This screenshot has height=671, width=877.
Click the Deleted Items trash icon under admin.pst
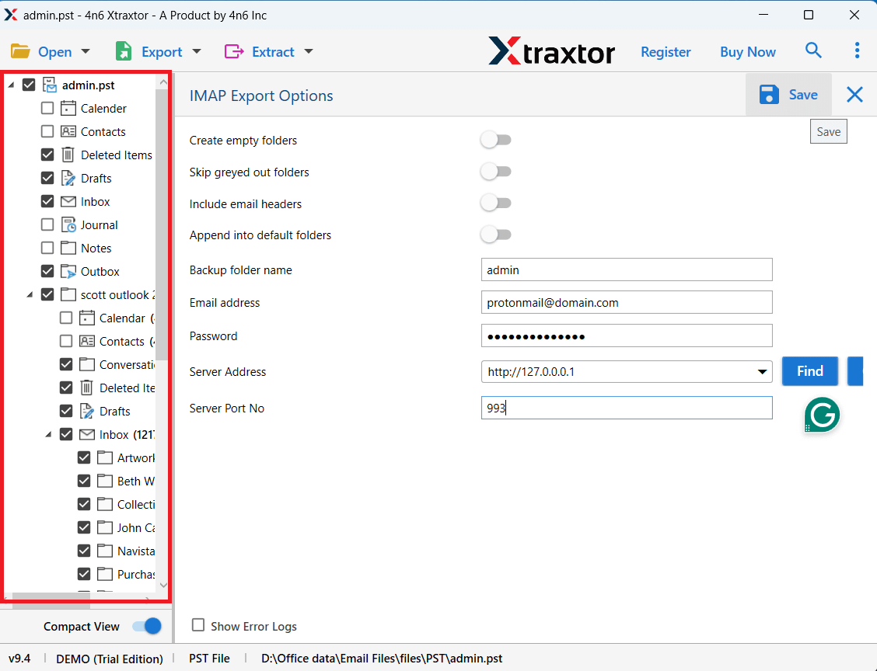pyautogui.click(x=68, y=155)
